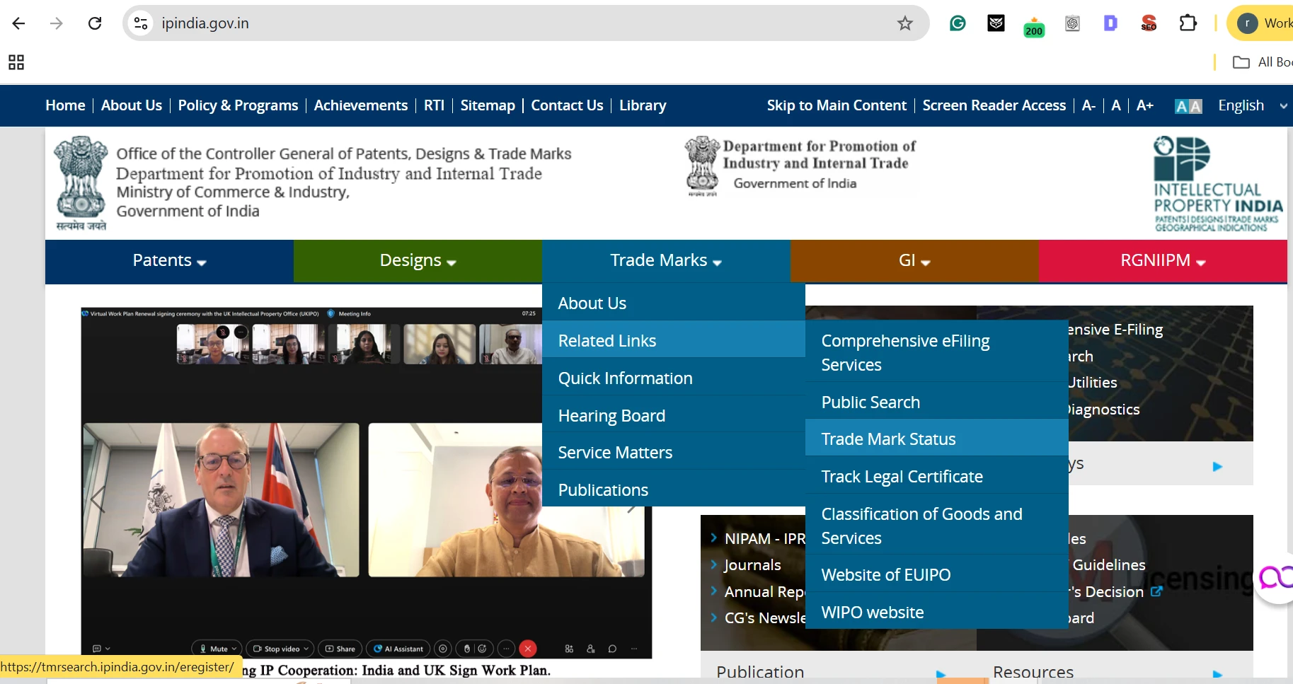
Task: Click the red end call button in video
Action: tap(527, 649)
